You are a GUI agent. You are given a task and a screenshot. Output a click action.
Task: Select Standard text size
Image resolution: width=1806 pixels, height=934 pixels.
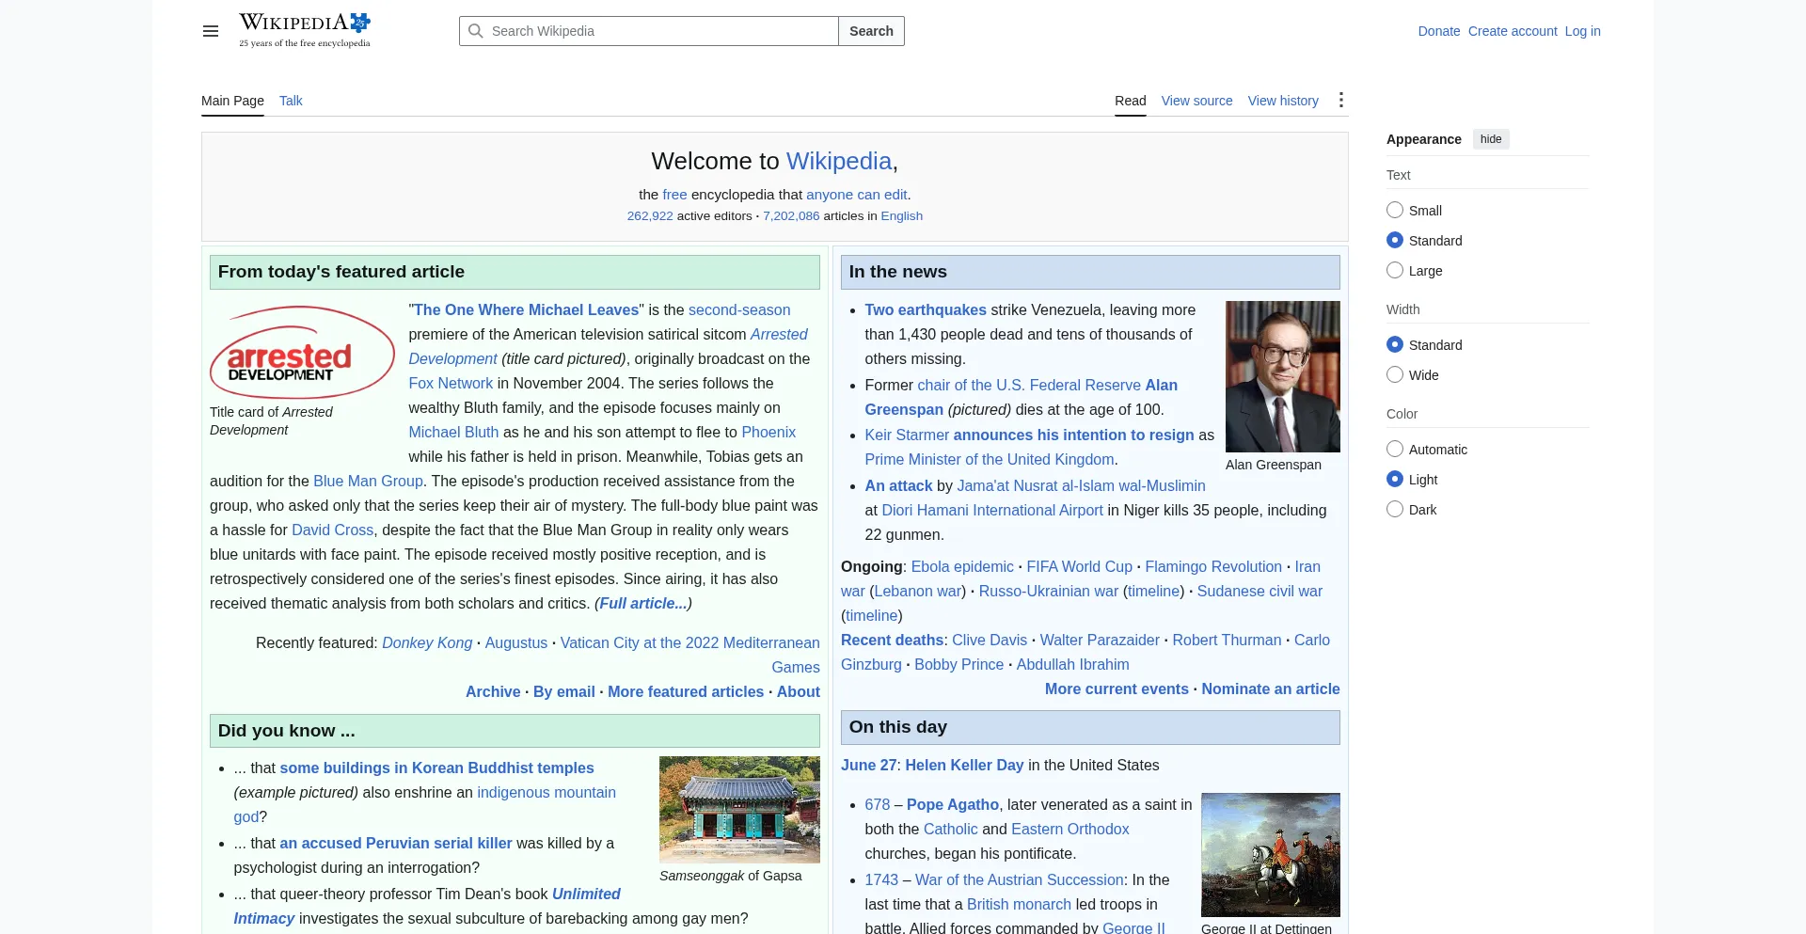click(x=1395, y=241)
